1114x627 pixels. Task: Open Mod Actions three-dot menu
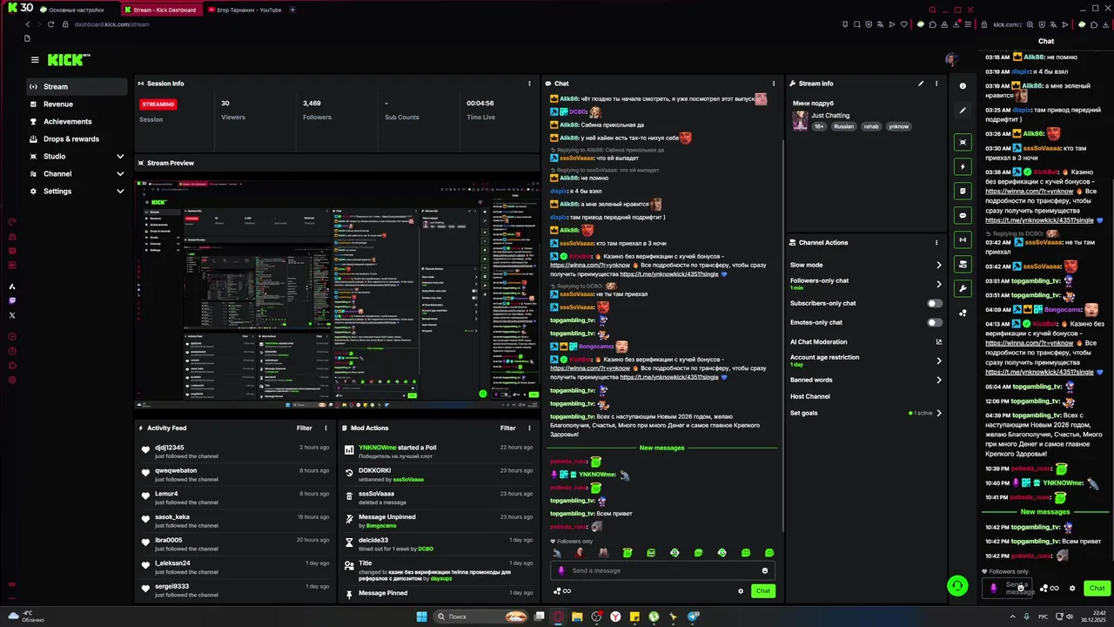pos(529,428)
